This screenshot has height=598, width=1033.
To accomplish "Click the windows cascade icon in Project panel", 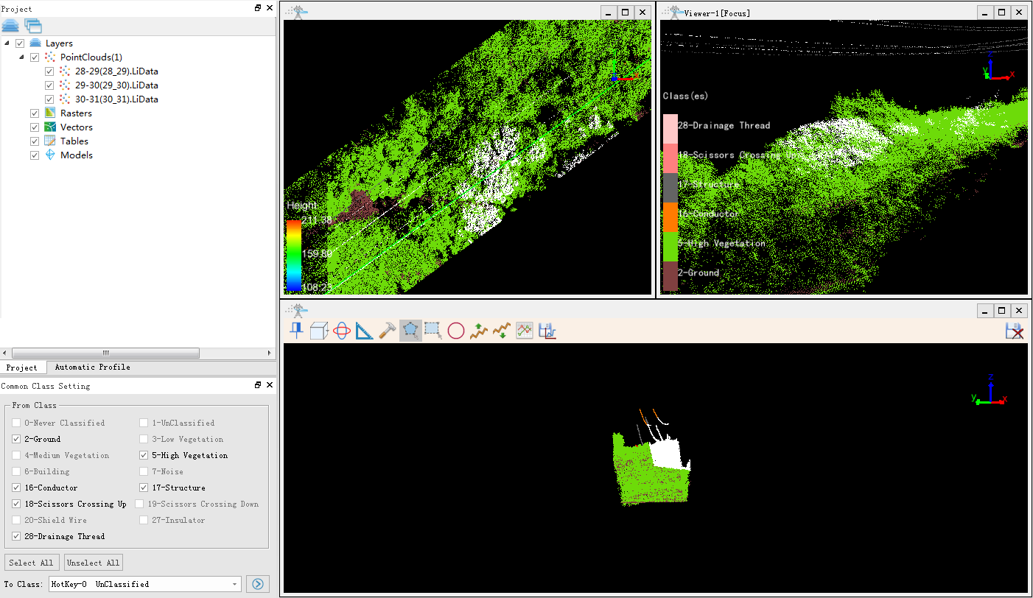I will click(33, 26).
